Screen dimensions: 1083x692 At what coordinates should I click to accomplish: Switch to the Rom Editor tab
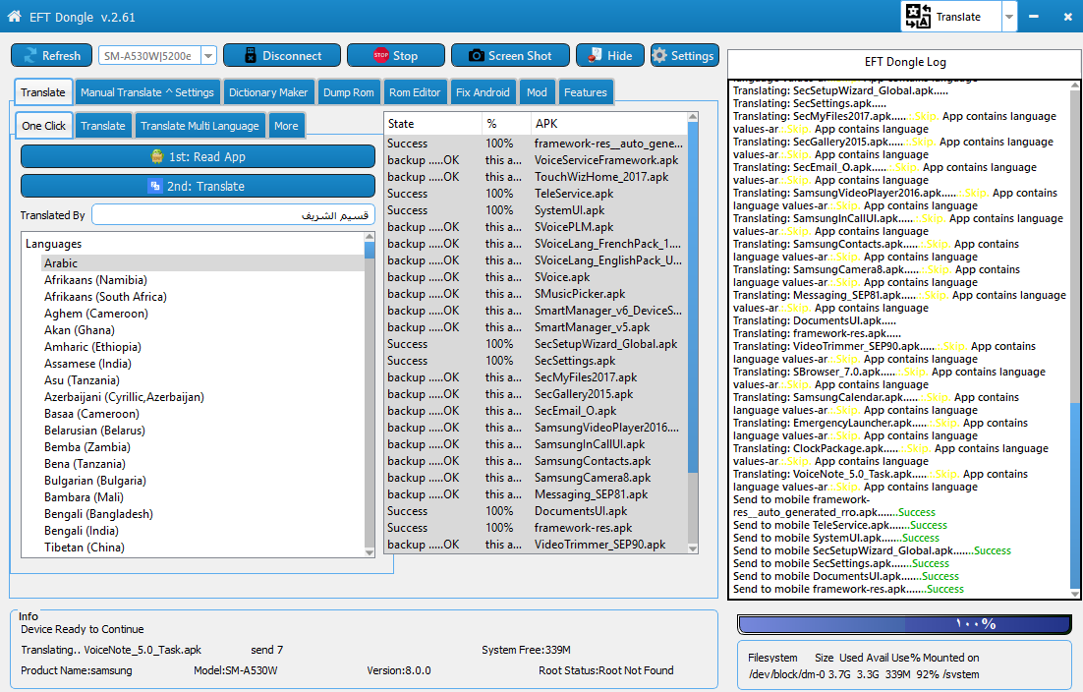[415, 91]
